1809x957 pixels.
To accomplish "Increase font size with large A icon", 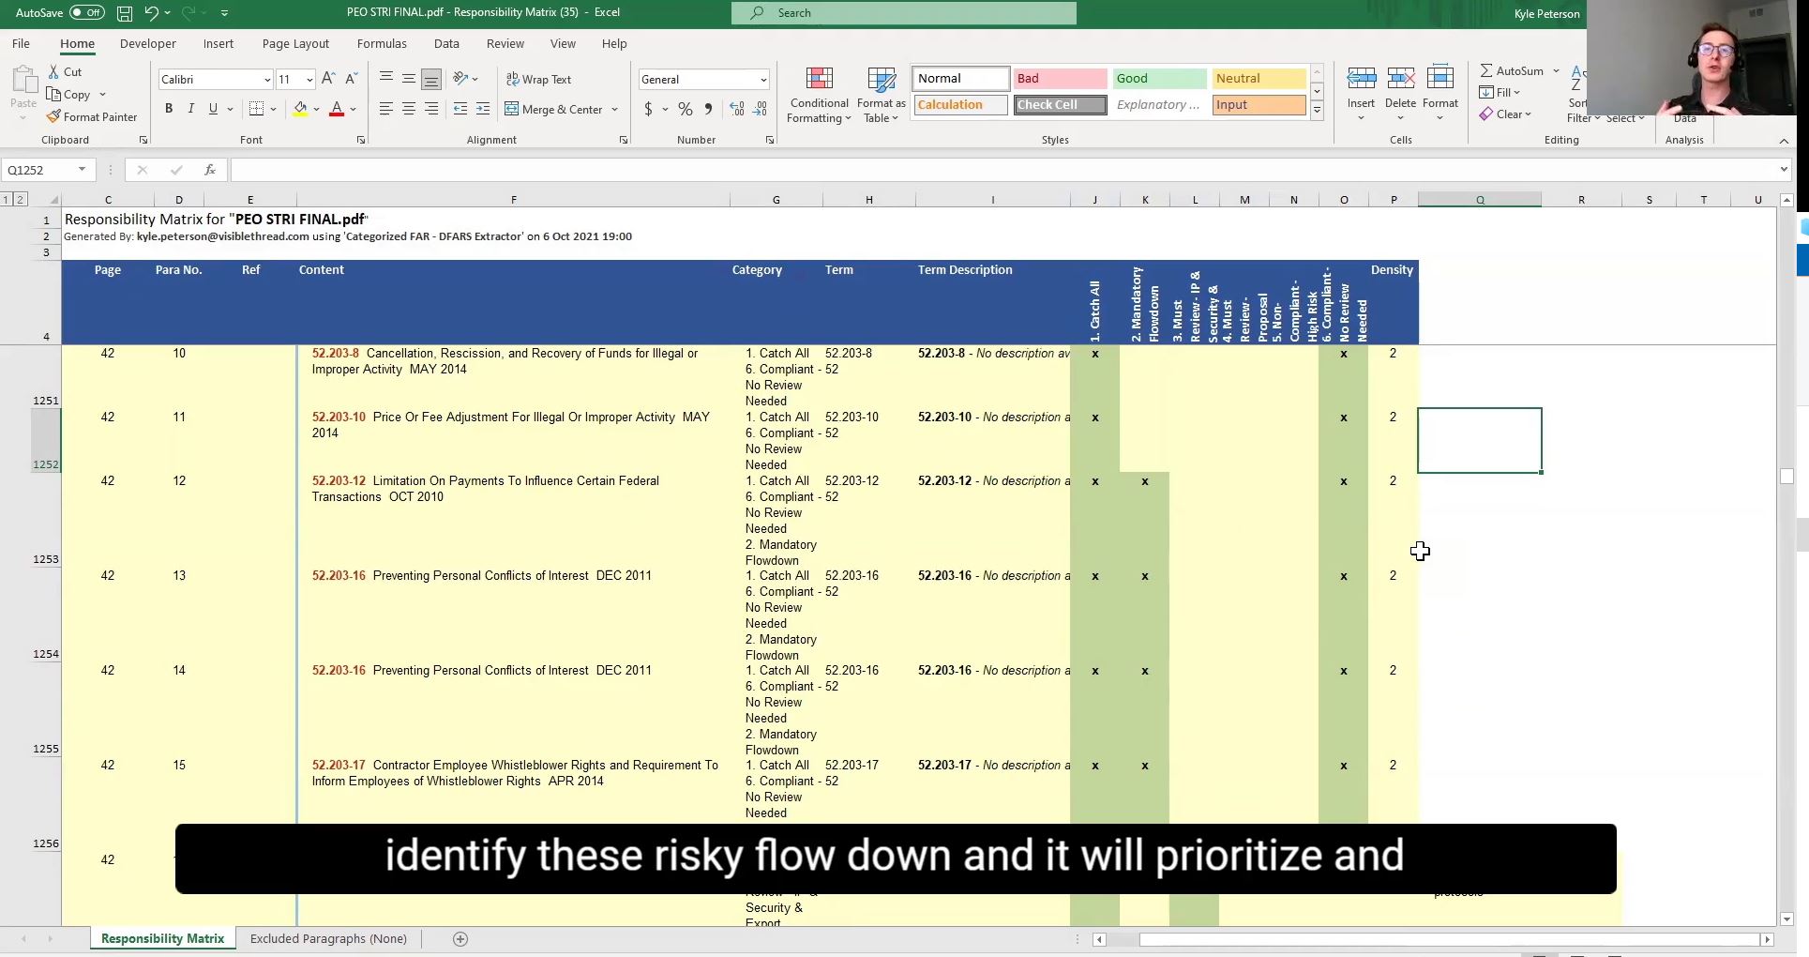I will pos(327,79).
